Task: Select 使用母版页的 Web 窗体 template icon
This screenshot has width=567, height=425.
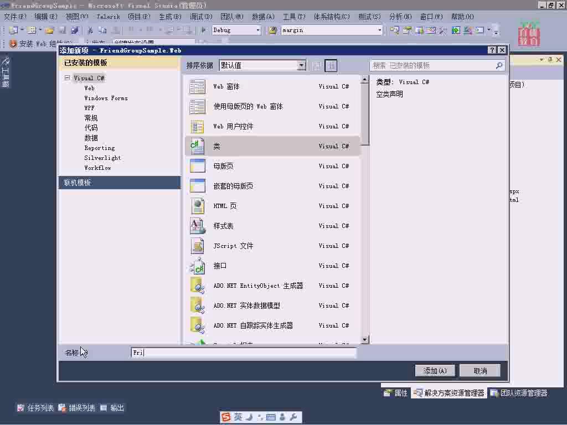Action: pos(197,107)
